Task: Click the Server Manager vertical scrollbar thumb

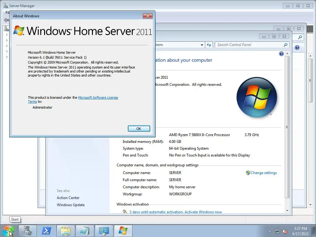Action: click(x=310, y=81)
